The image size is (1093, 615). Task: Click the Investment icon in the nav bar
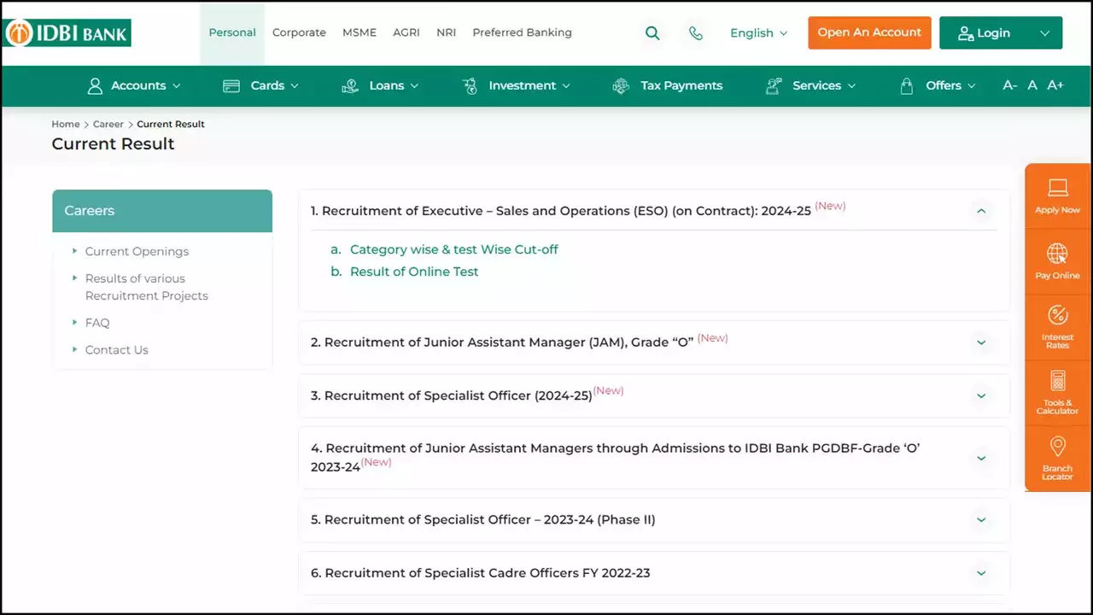470,85
